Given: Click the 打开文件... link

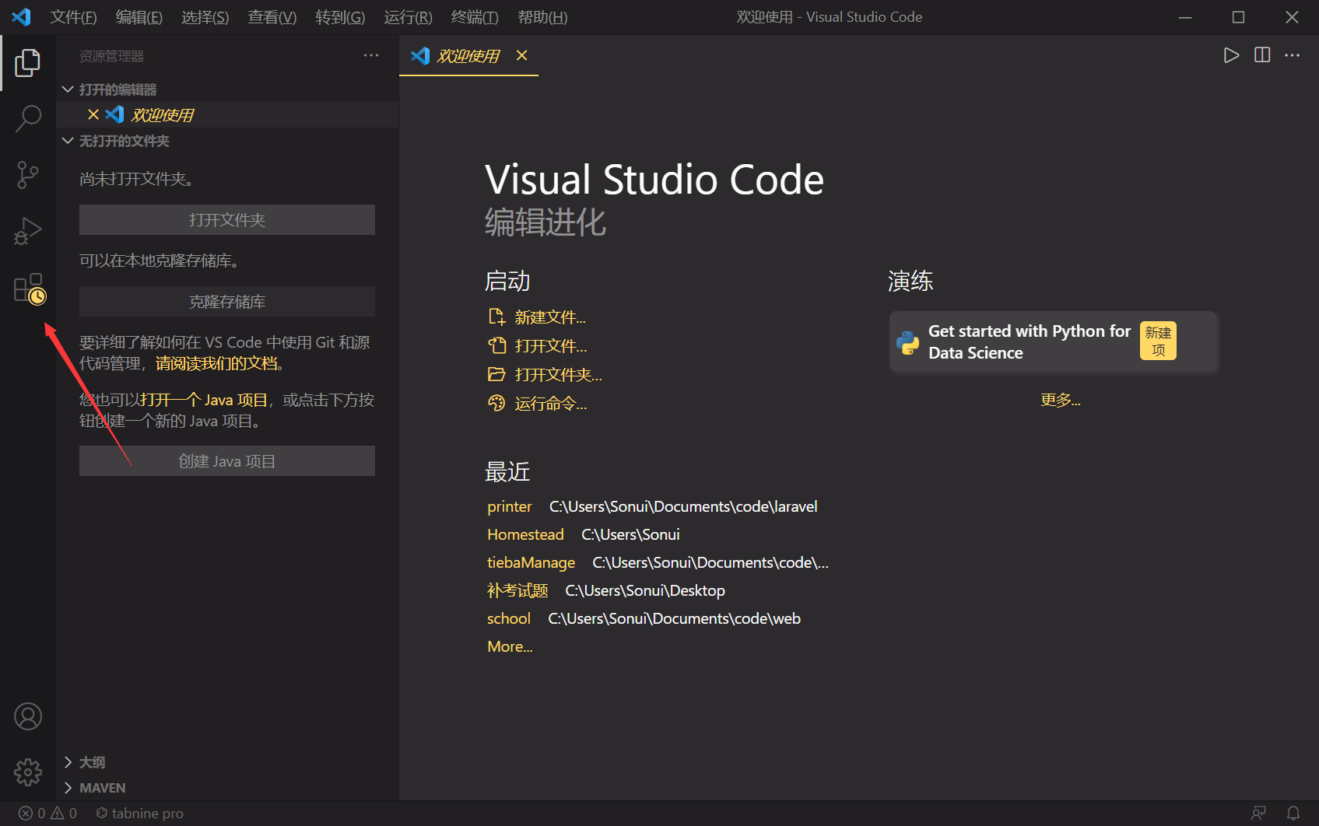Looking at the screenshot, I should click(x=551, y=346).
